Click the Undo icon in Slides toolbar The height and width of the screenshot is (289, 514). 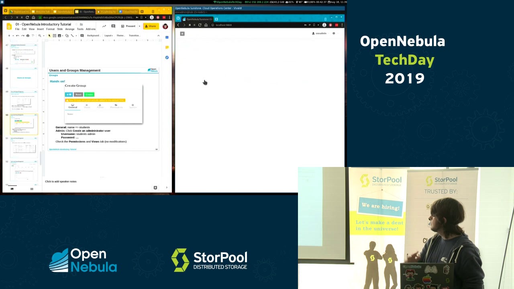[x=17, y=36]
